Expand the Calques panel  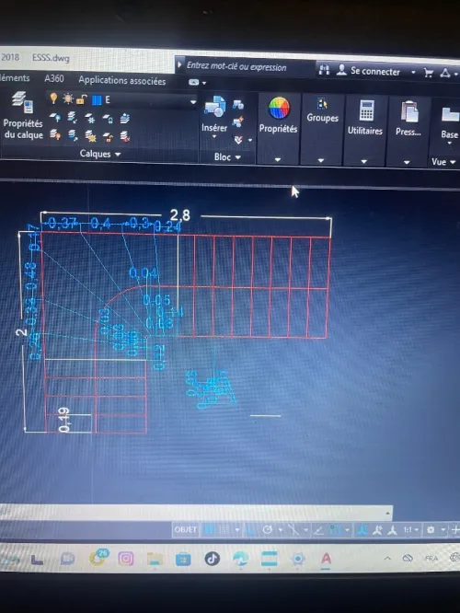coord(100,154)
